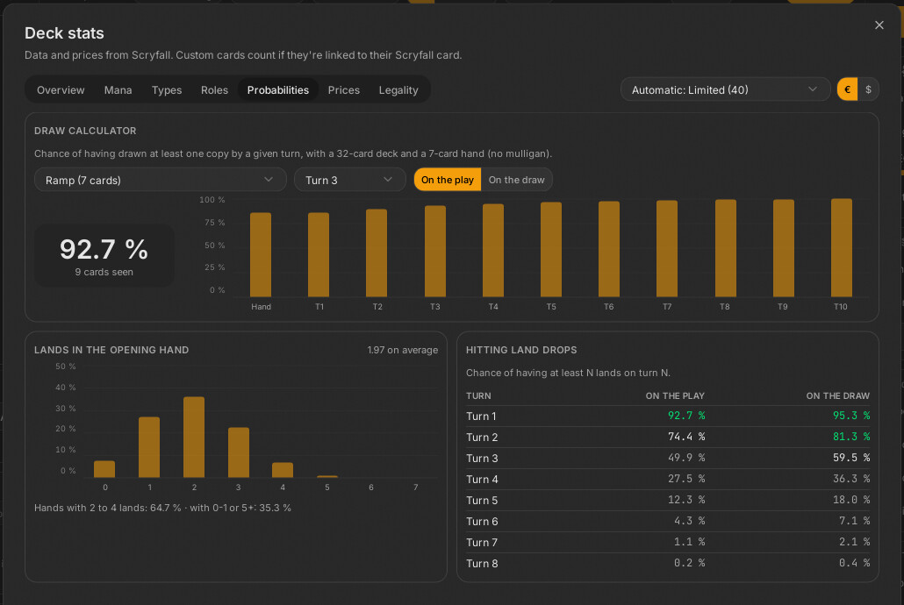The image size is (904, 605).
Task: Switch to the Overview tab
Action: tap(61, 90)
